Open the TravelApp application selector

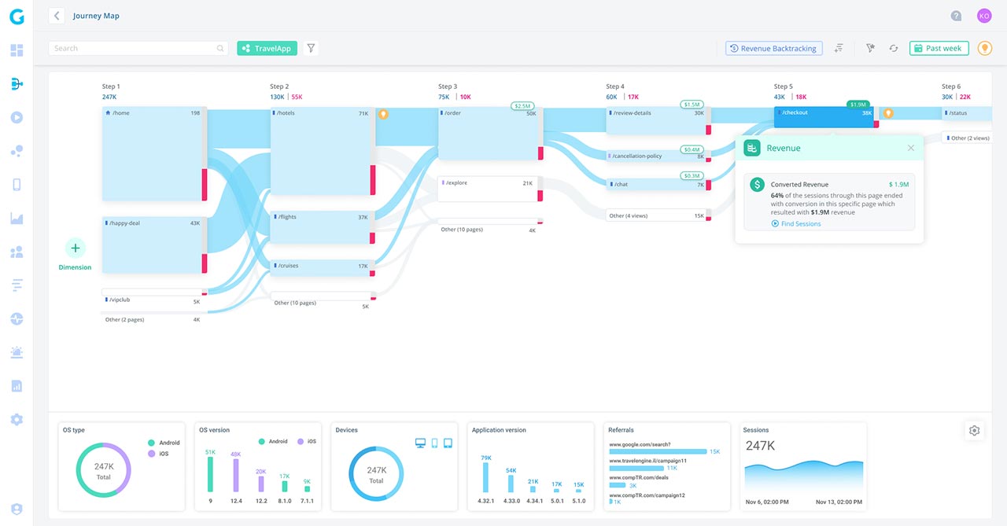(x=267, y=48)
